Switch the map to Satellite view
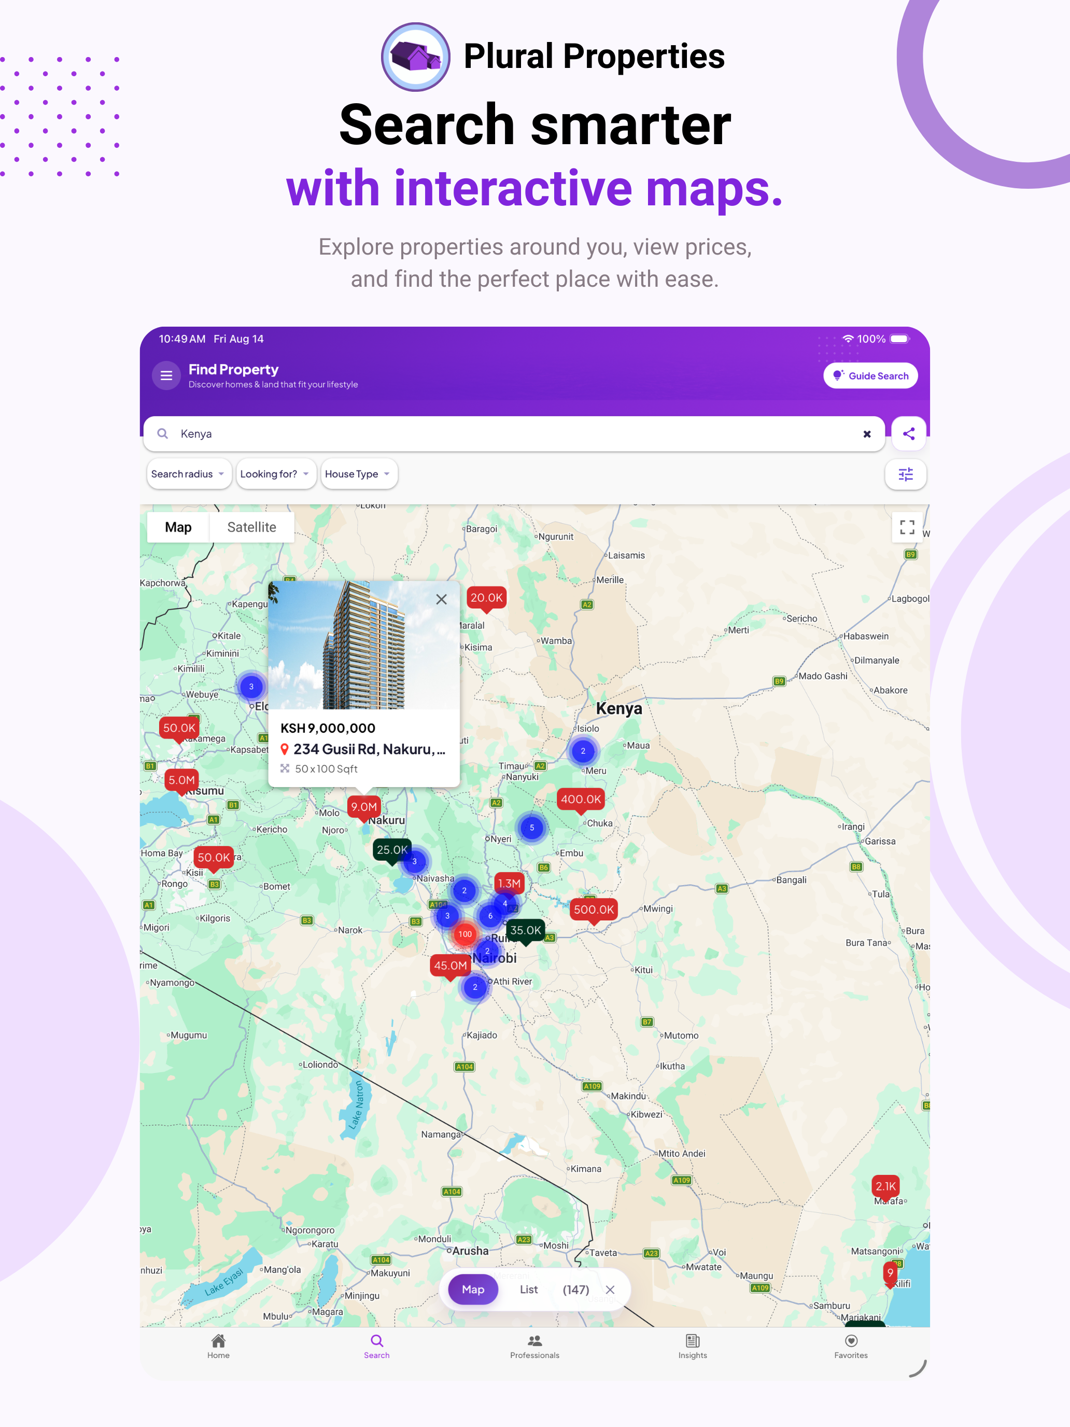The width and height of the screenshot is (1070, 1427). tap(251, 528)
